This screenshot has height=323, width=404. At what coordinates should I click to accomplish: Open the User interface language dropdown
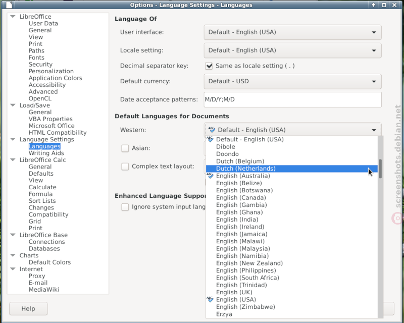292,32
